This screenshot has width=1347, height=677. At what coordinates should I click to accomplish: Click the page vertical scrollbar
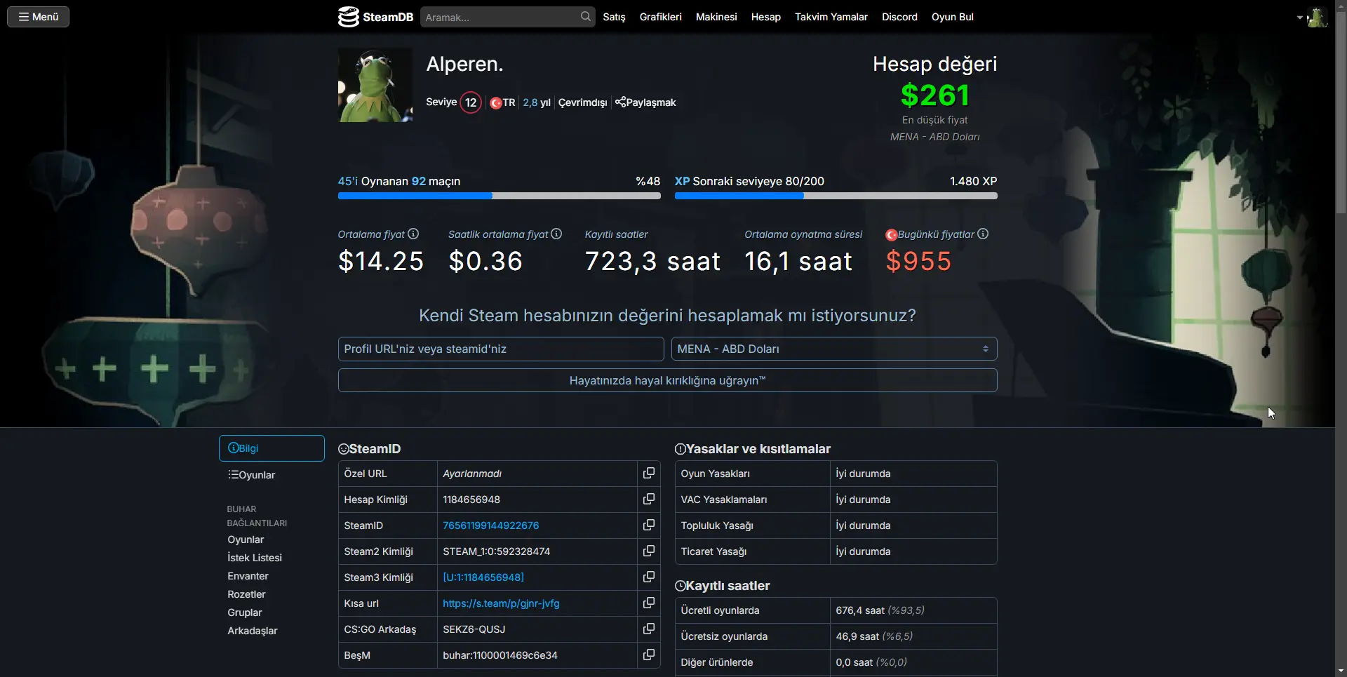click(1341, 112)
